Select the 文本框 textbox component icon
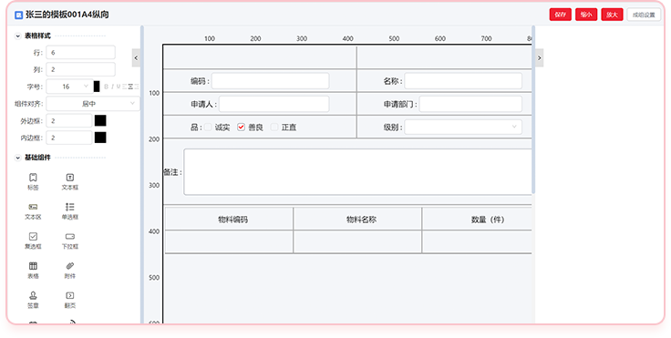The image size is (671, 338). point(70,177)
